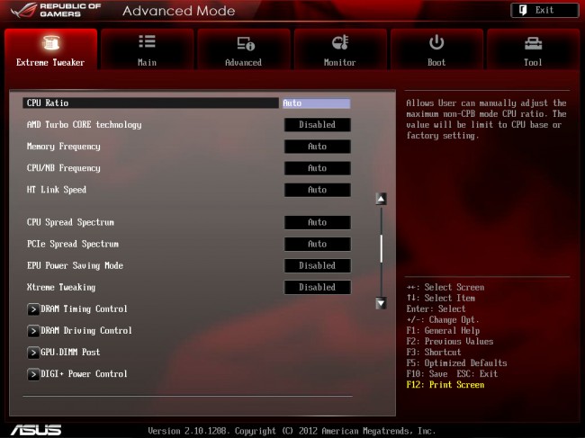The width and height of the screenshot is (585, 438).
Task: Expand GPU.DIMM Post submenu
Action: tap(64, 353)
